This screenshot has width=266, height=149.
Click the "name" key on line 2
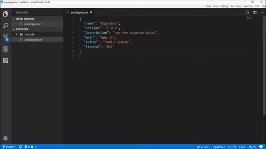(x=89, y=23)
